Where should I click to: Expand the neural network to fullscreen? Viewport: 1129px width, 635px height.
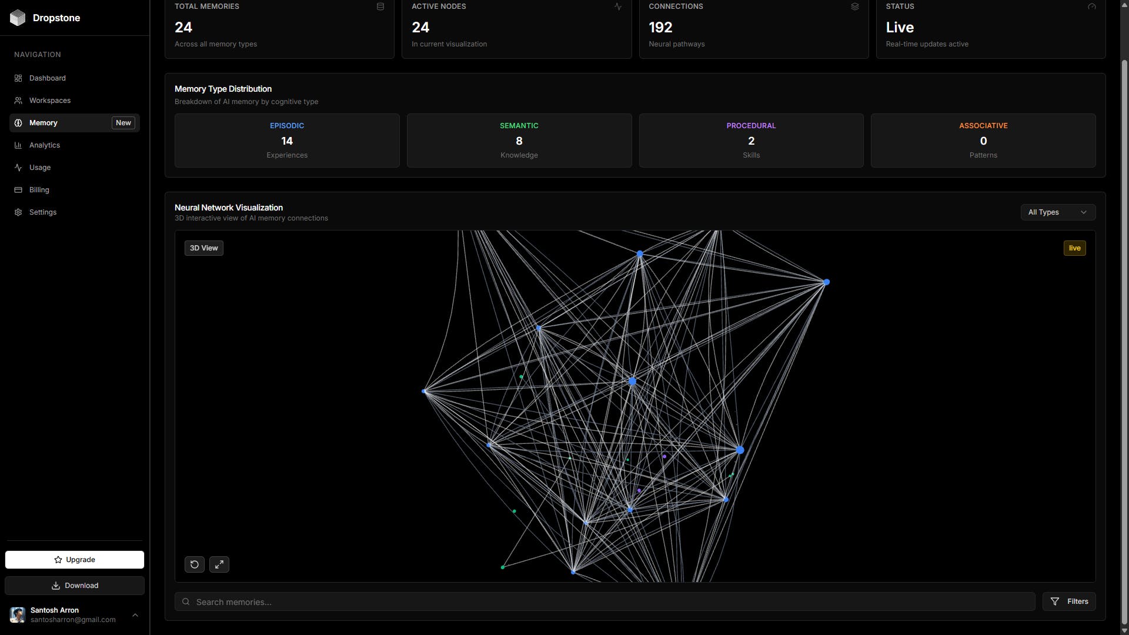click(x=219, y=564)
